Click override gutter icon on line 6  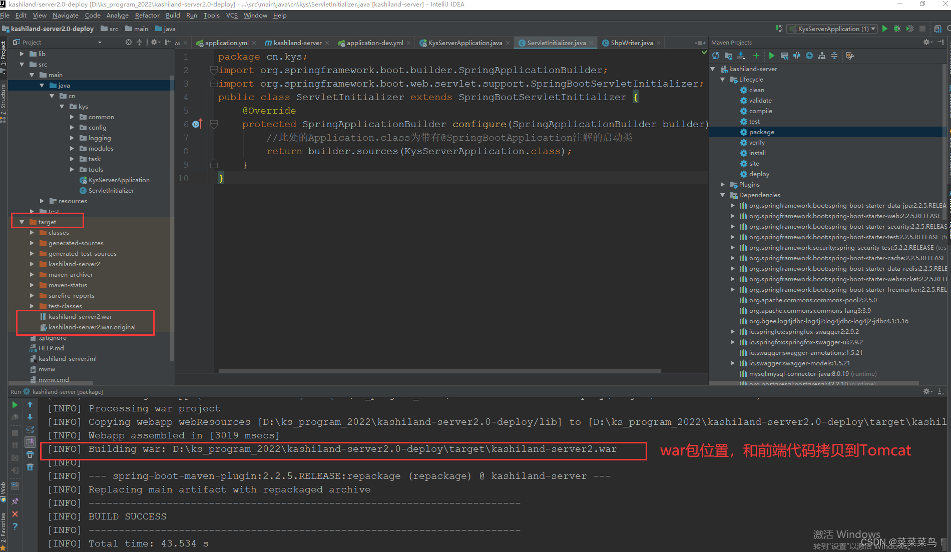point(197,124)
